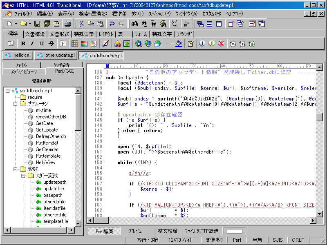Click the paint bucket color fill icon
Viewport: 327px width, 245px height.
[x=179, y=44]
